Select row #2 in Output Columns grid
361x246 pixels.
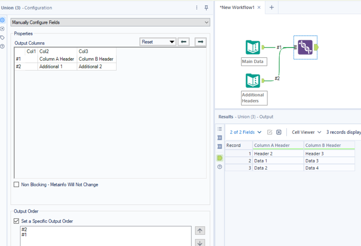pos(20,67)
